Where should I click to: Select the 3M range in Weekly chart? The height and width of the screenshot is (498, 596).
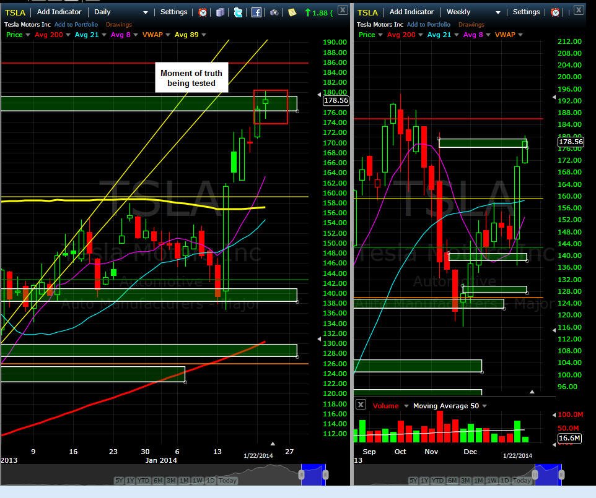[x=465, y=481]
